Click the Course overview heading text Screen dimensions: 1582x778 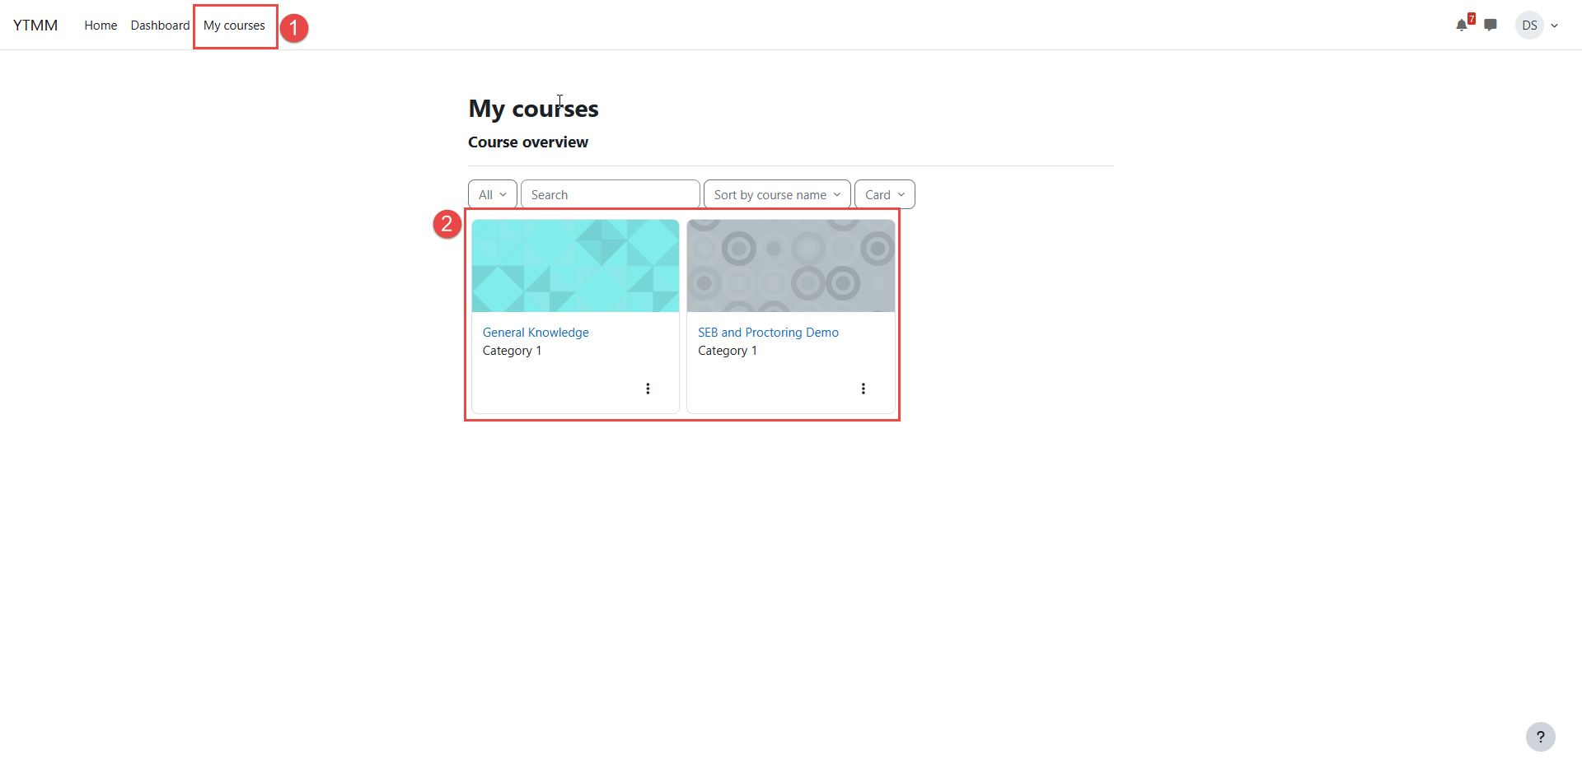[x=528, y=142]
